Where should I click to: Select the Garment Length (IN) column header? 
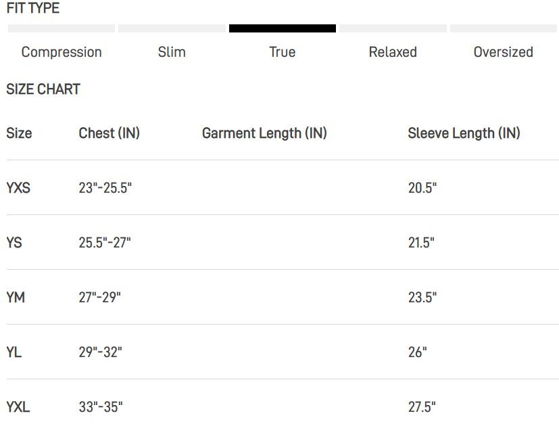click(264, 133)
